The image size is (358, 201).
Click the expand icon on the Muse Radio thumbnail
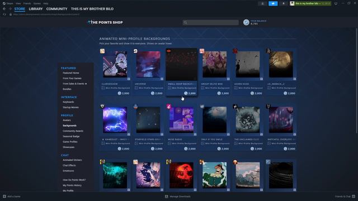tap(195, 134)
